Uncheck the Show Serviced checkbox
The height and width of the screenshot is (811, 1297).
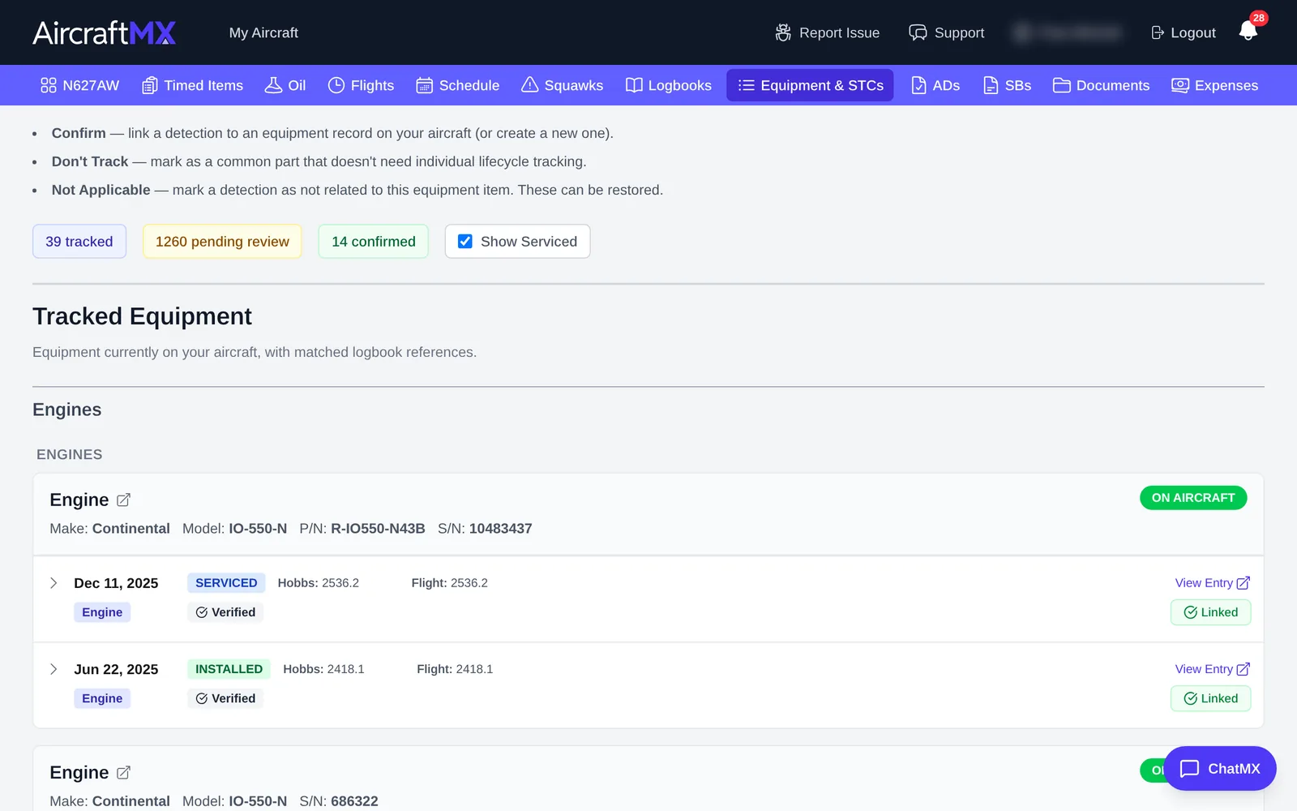click(x=465, y=242)
